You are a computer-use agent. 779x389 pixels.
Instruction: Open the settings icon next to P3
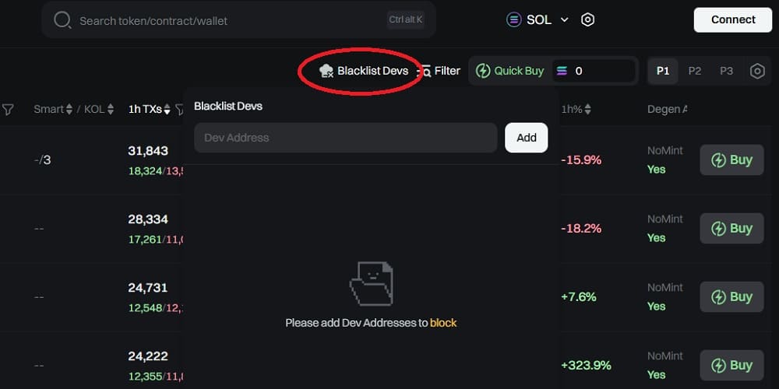click(x=757, y=71)
